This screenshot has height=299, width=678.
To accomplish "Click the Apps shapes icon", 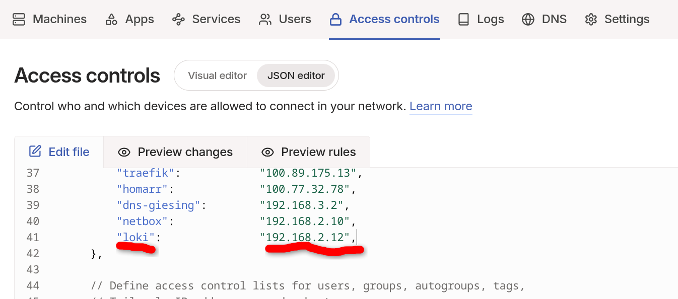I will pos(111,20).
